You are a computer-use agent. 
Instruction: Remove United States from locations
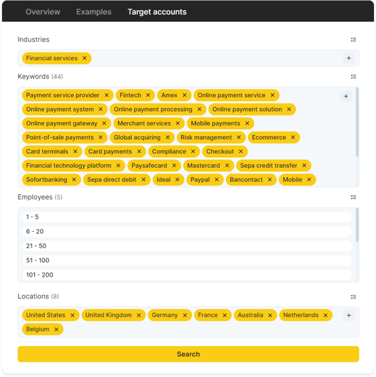[73, 316]
